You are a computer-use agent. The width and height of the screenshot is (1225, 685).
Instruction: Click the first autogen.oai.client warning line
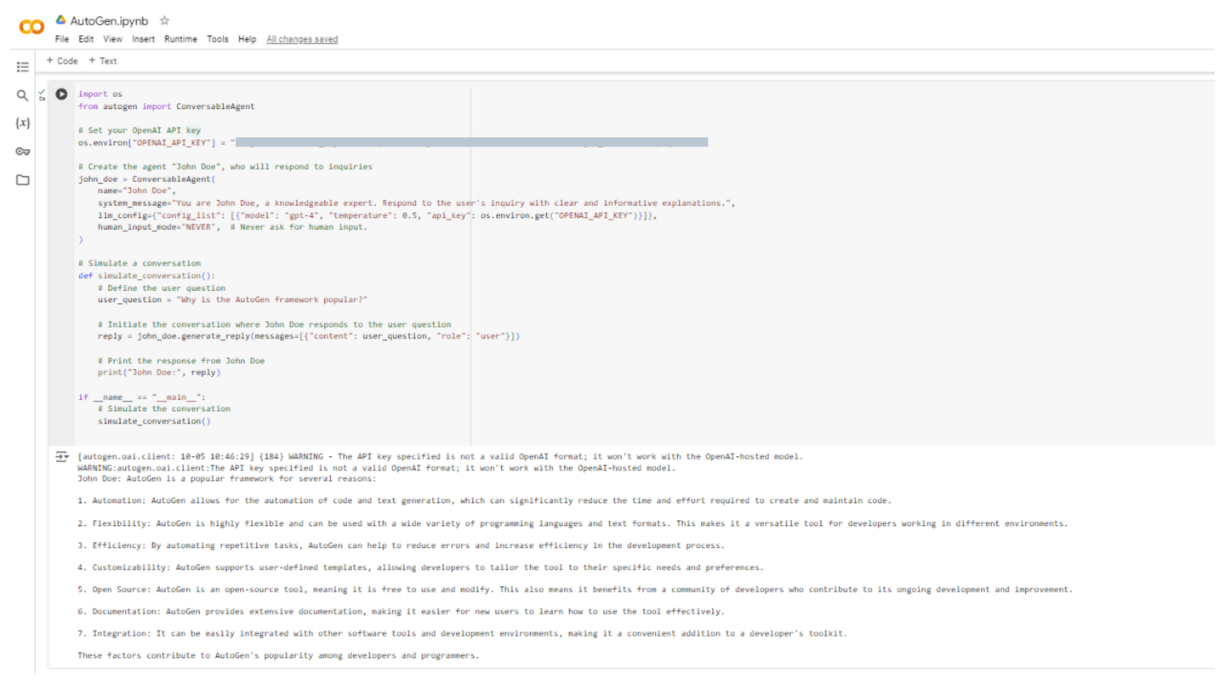tap(440, 457)
